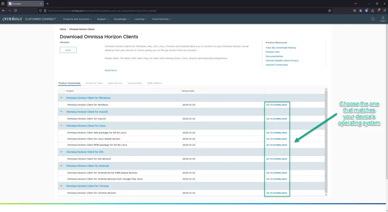The height and width of the screenshot is (212, 388).
Task: Switch to the Open Source tab
Action: click(115, 83)
